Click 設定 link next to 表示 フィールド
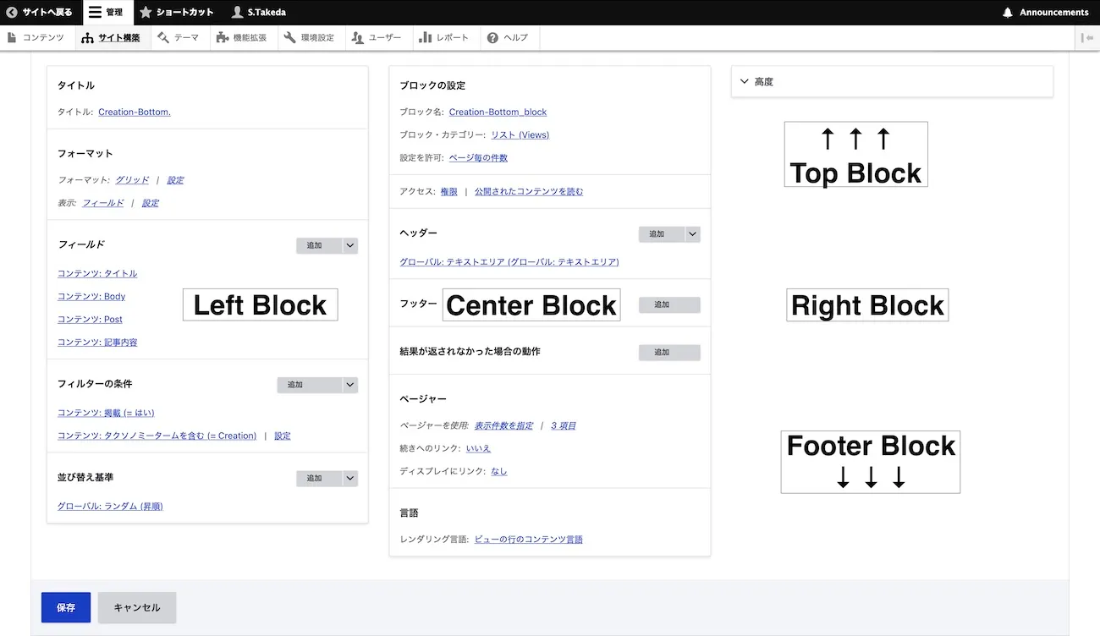The width and height of the screenshot is (1100, 636). click(151, 203)
